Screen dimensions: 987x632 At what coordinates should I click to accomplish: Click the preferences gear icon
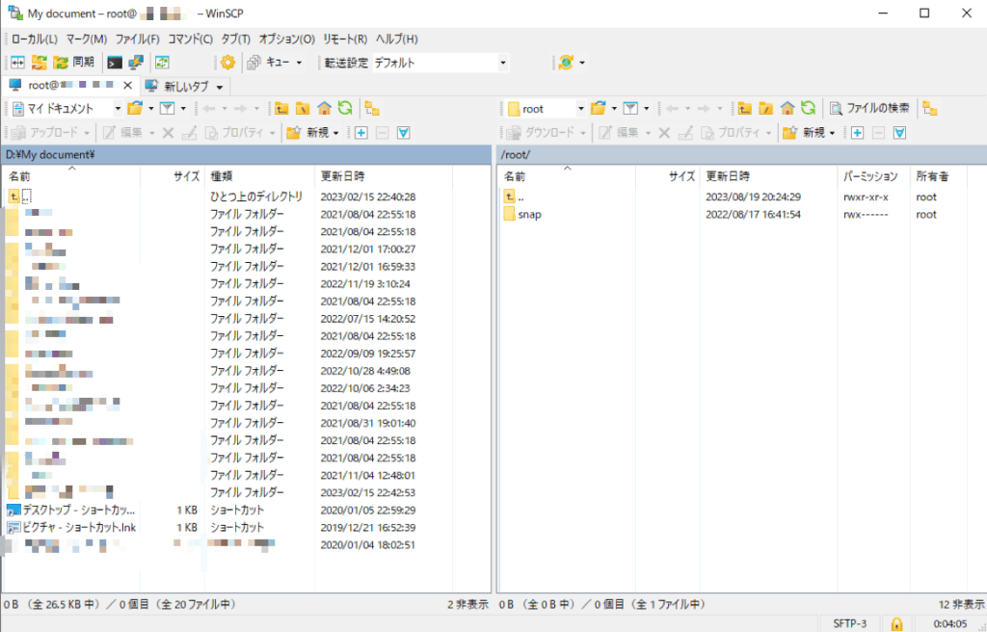coord(227,63)
